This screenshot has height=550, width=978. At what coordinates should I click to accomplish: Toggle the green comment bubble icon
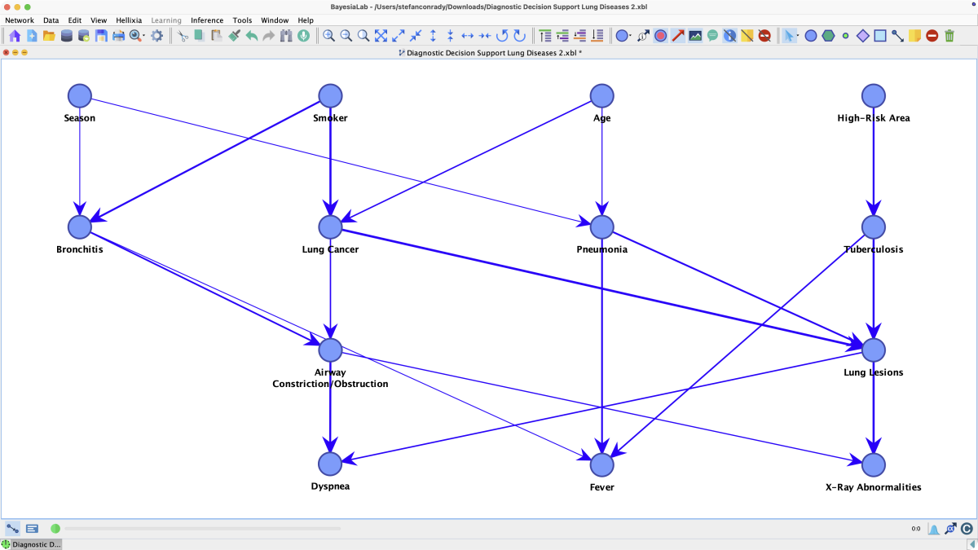pos(712,36)
